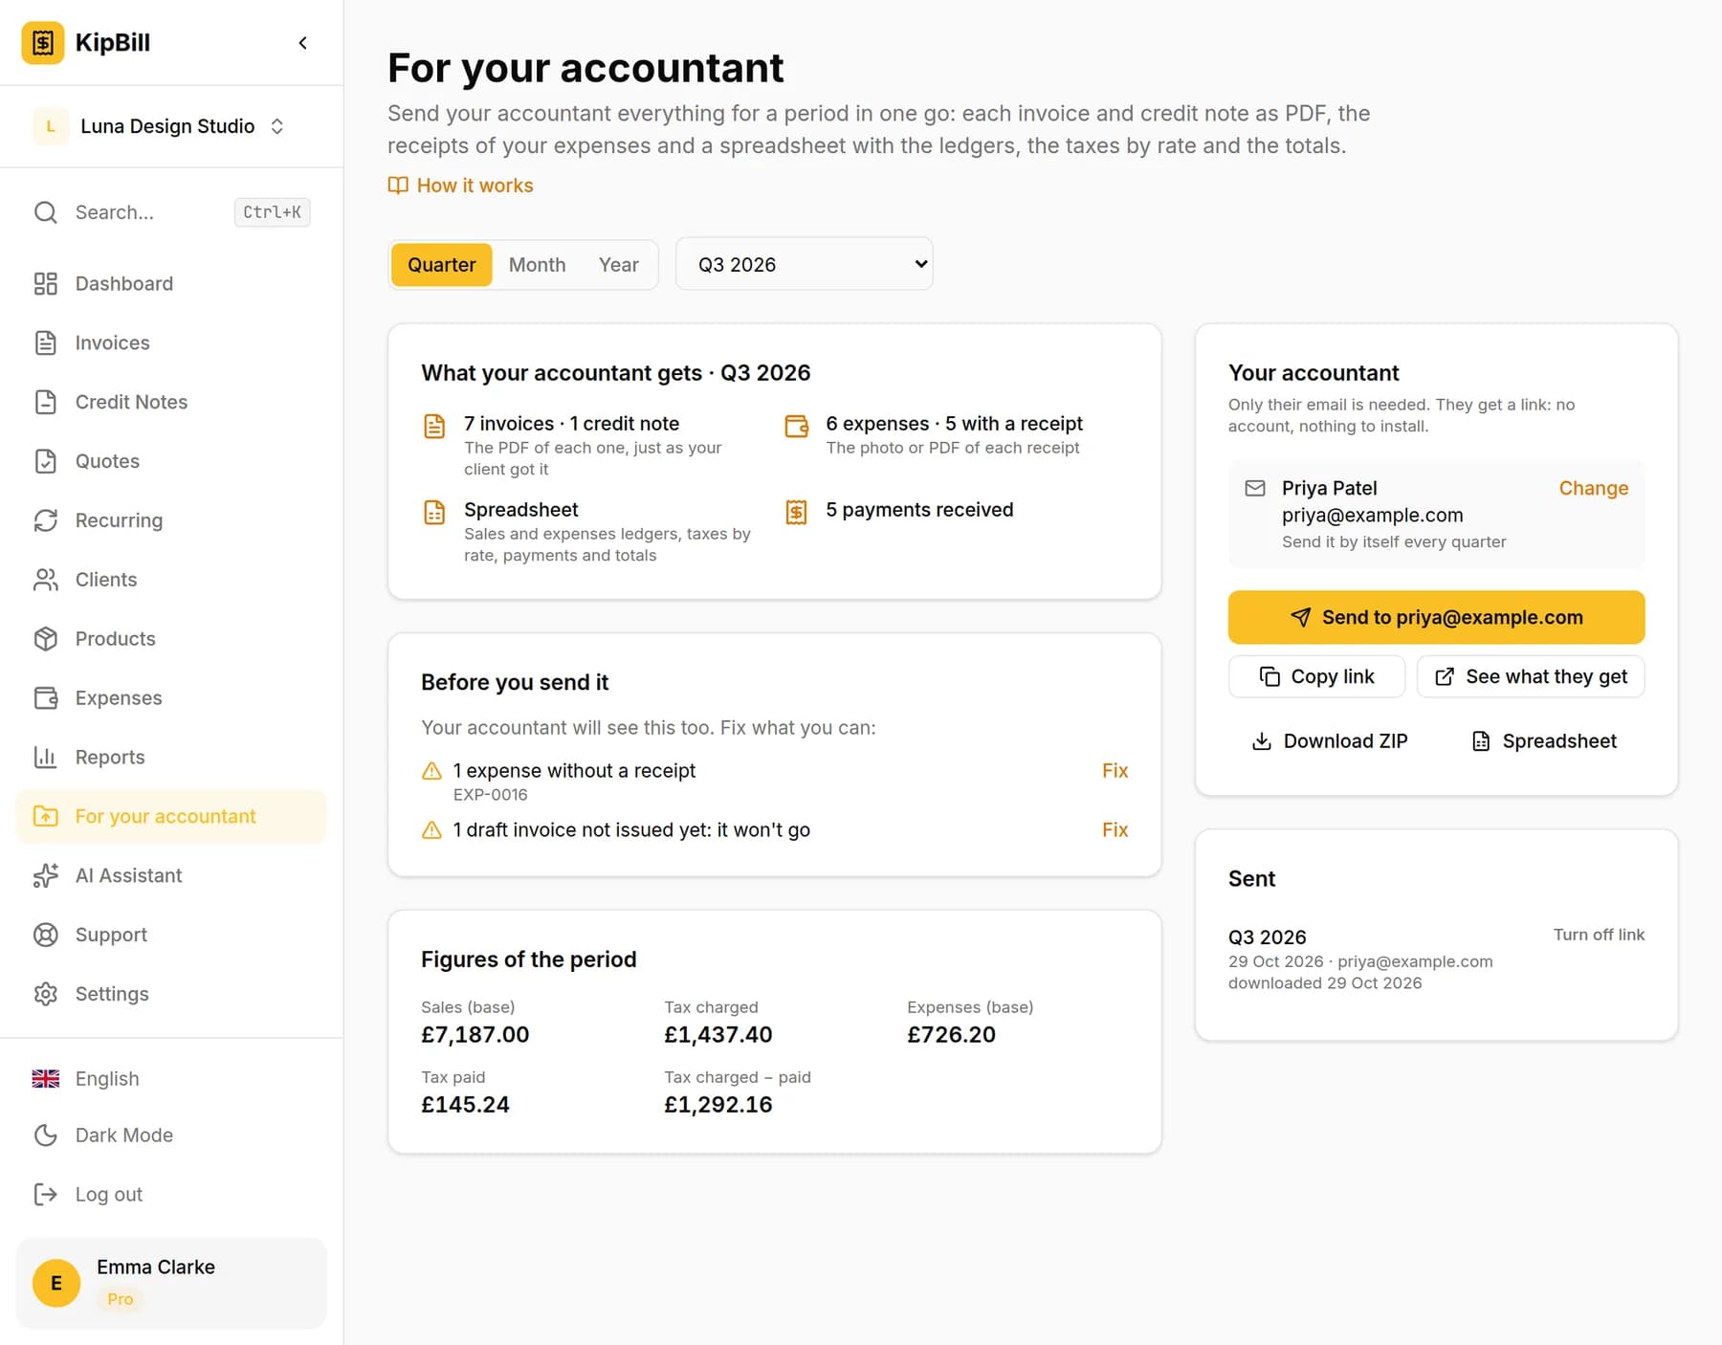Click the KipBill logo icon
This screenshot has width=1722, height=1345.
click(x=43, y=43)
